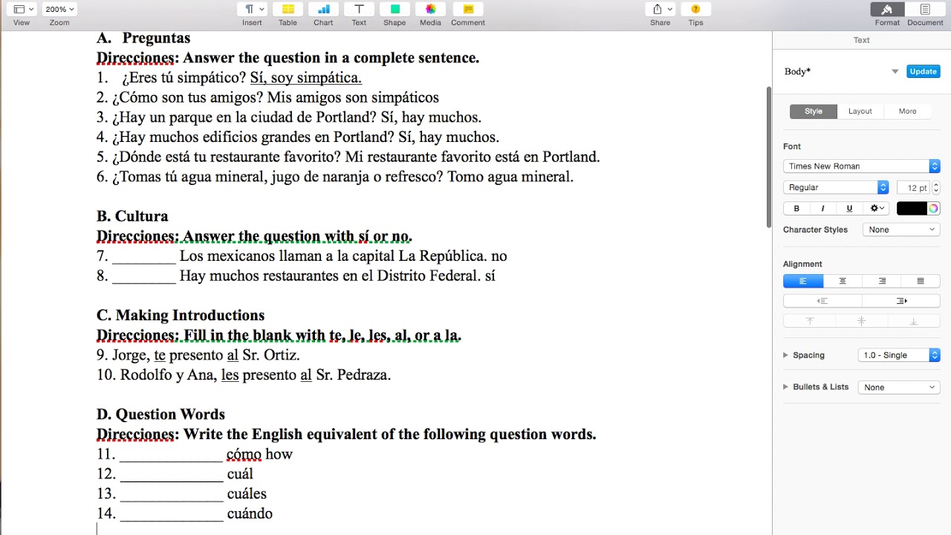Open the Zoom 200% dropdown
The width and height of the screenshot is (951, 535).
[x=59, y=9]
